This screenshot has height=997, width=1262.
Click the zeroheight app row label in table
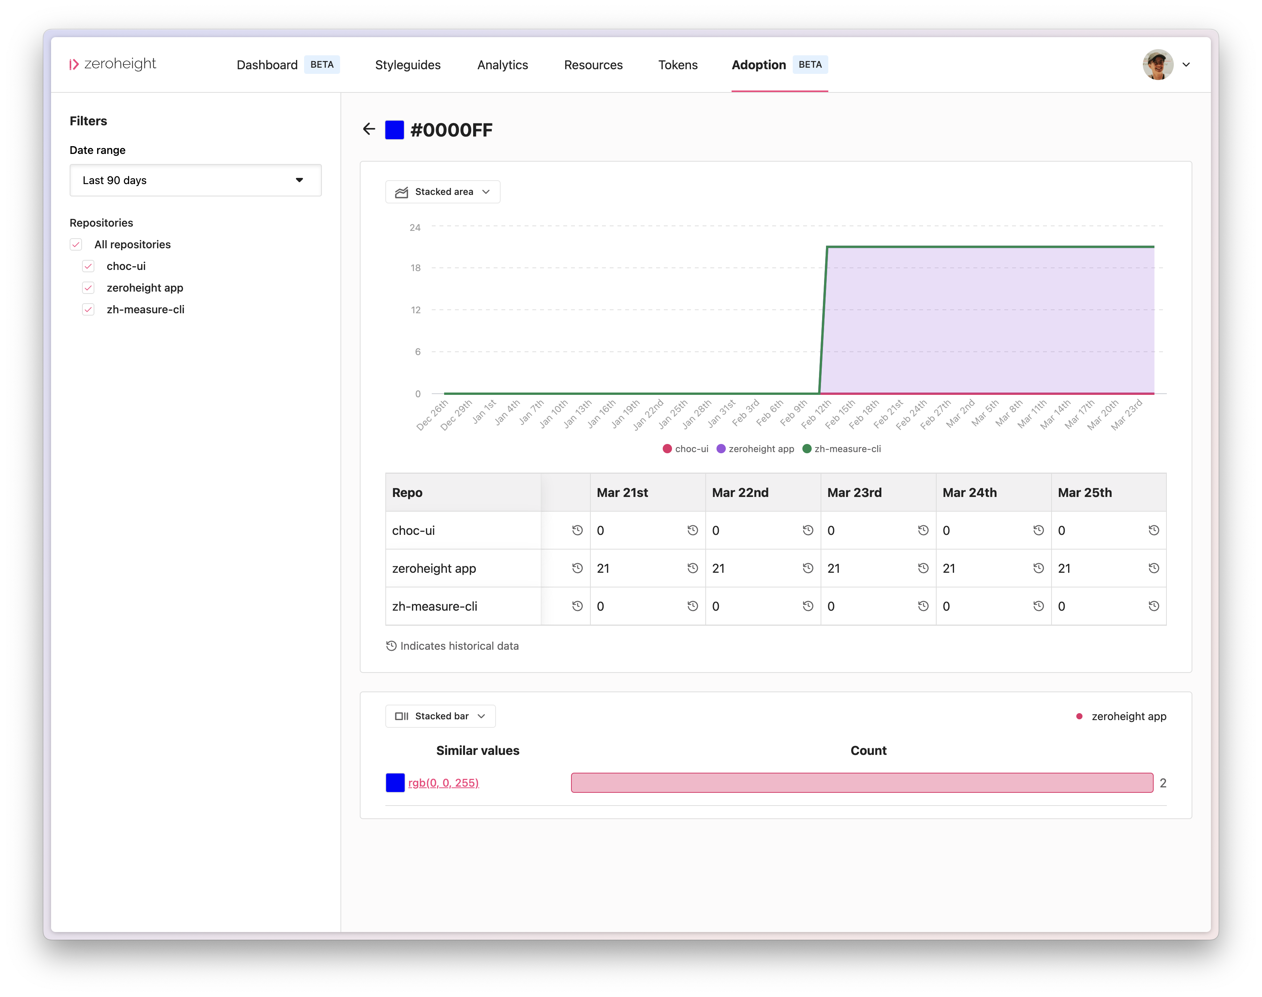click(434, 568)
